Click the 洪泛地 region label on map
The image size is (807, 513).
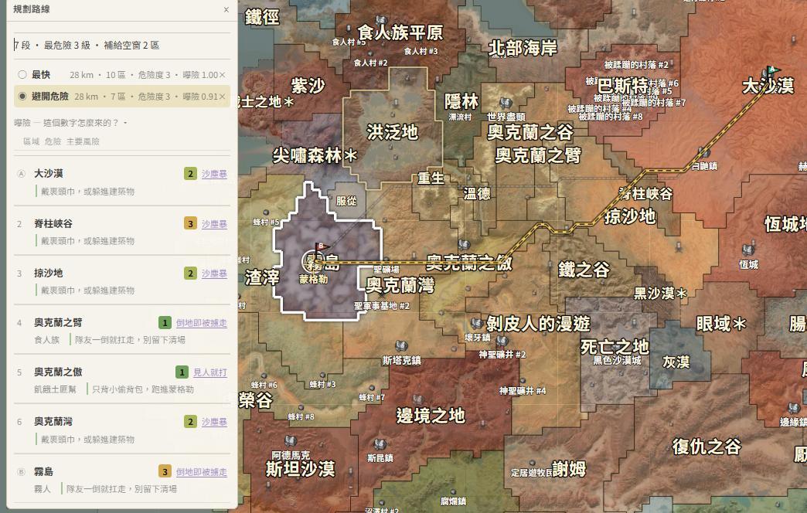coord(392,132)
